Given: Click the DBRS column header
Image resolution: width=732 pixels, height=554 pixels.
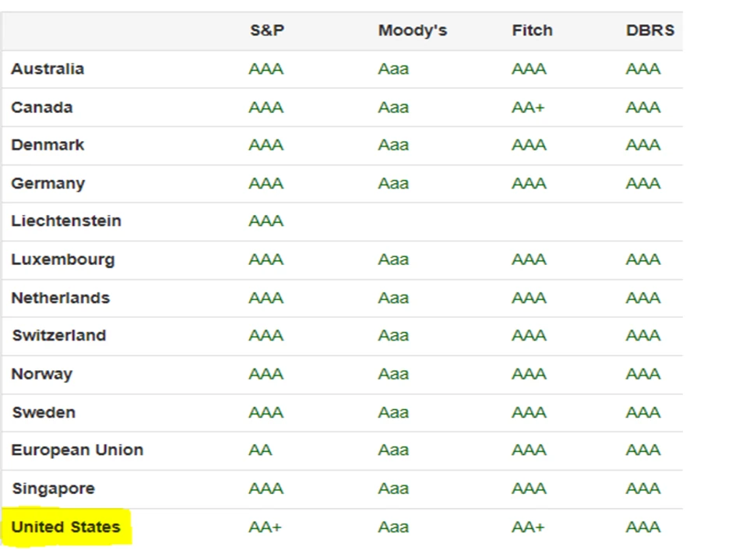Looking at the screenshot, I should pos(649,31).
